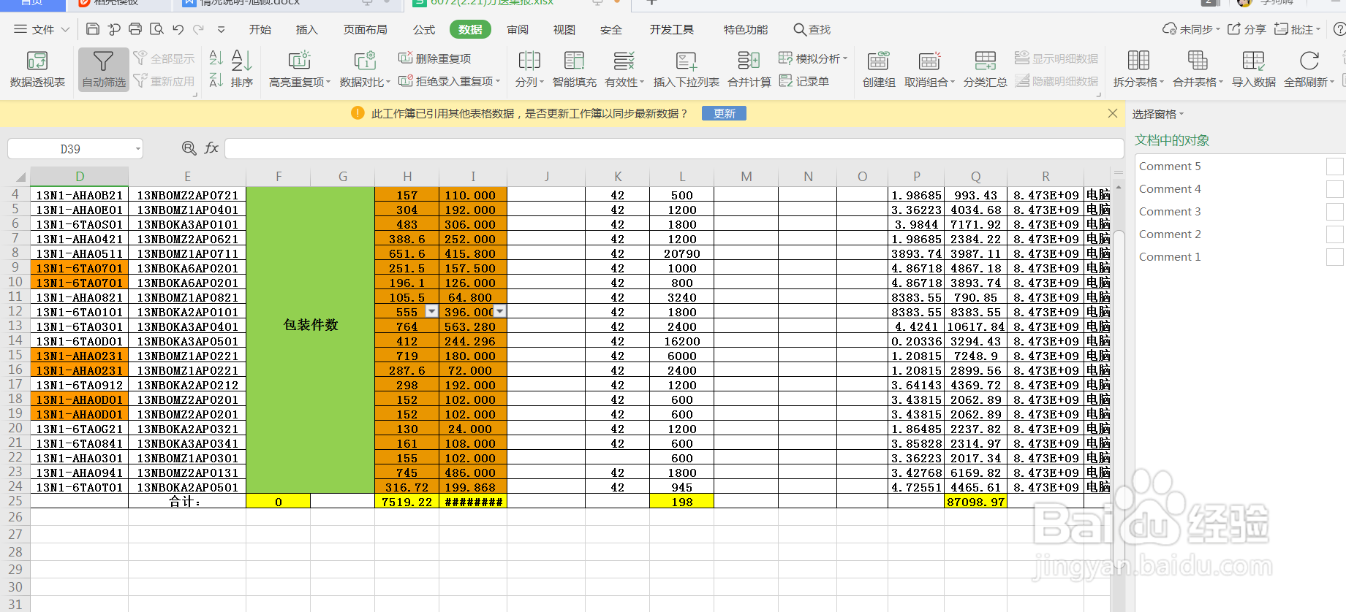1346x612 pixels.
Task: Open the filter dropdown in cell H12
Action: [431, 311]
